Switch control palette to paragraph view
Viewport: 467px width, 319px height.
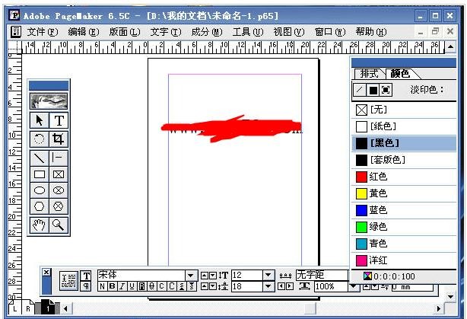[87, 286]
